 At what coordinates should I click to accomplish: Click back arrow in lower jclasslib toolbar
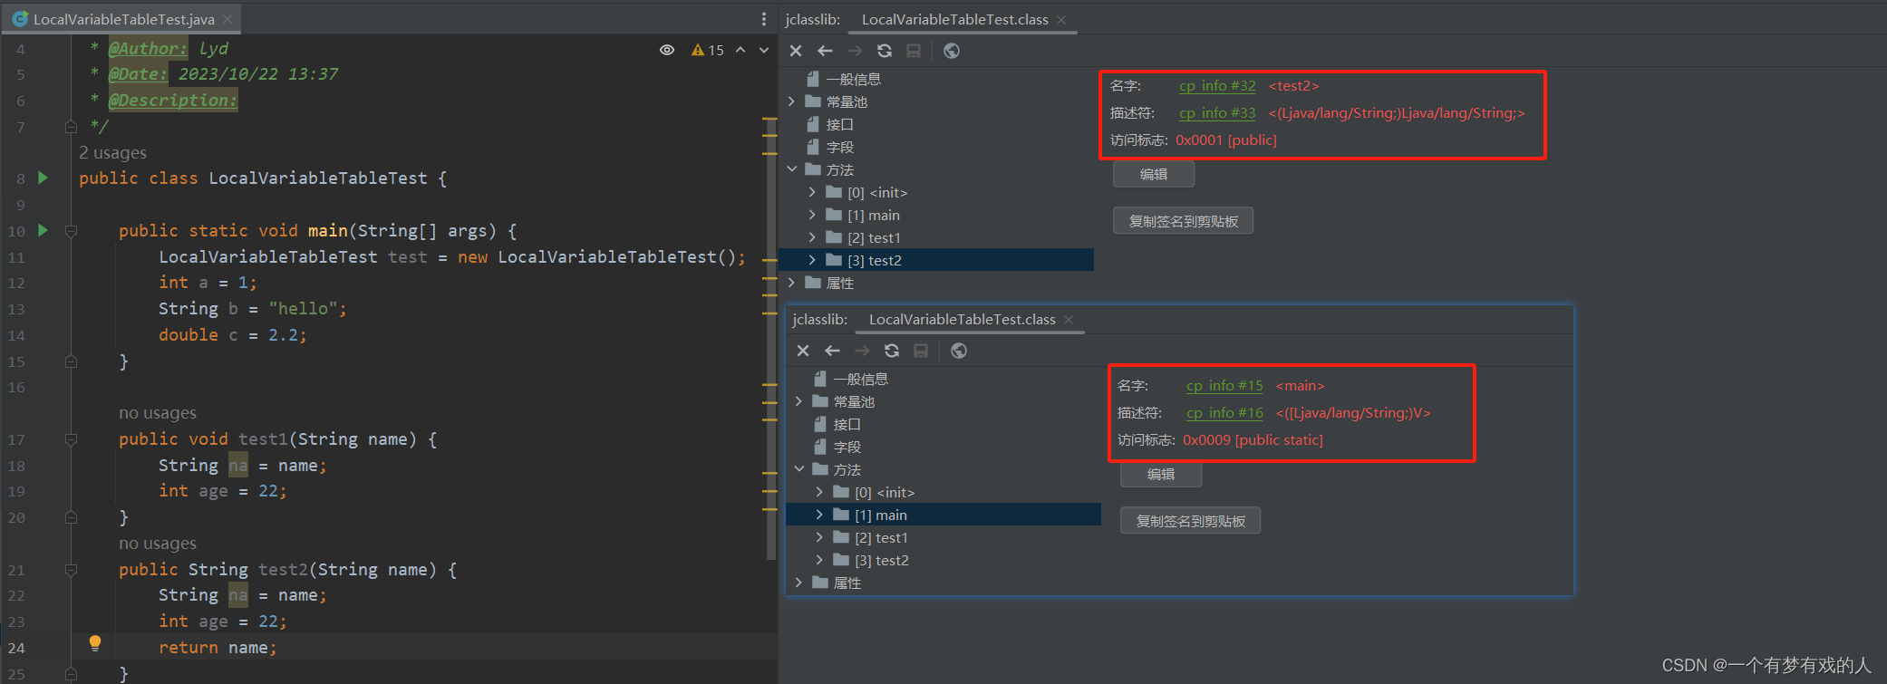[x=832, y=351]
